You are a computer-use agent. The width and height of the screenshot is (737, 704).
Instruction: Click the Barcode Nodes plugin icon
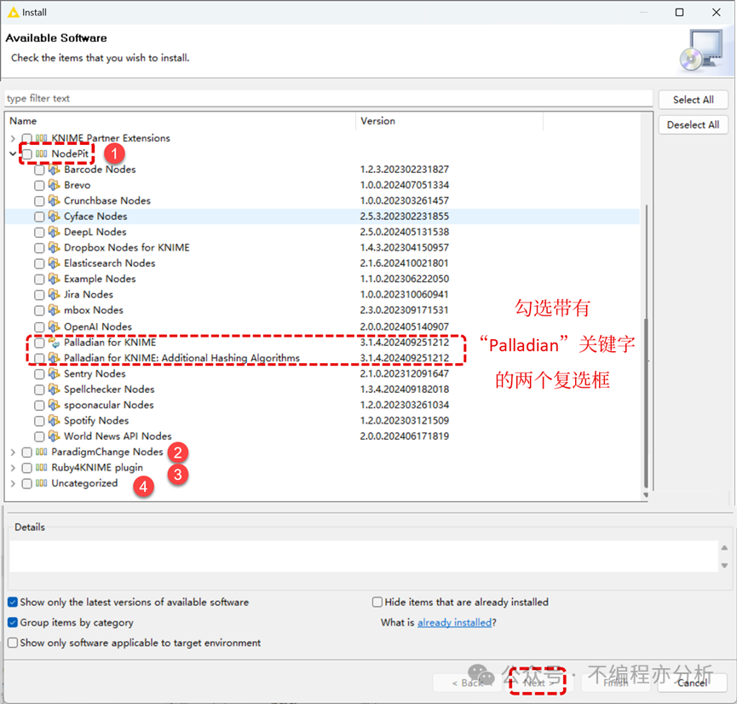click(x=54, y=170)
